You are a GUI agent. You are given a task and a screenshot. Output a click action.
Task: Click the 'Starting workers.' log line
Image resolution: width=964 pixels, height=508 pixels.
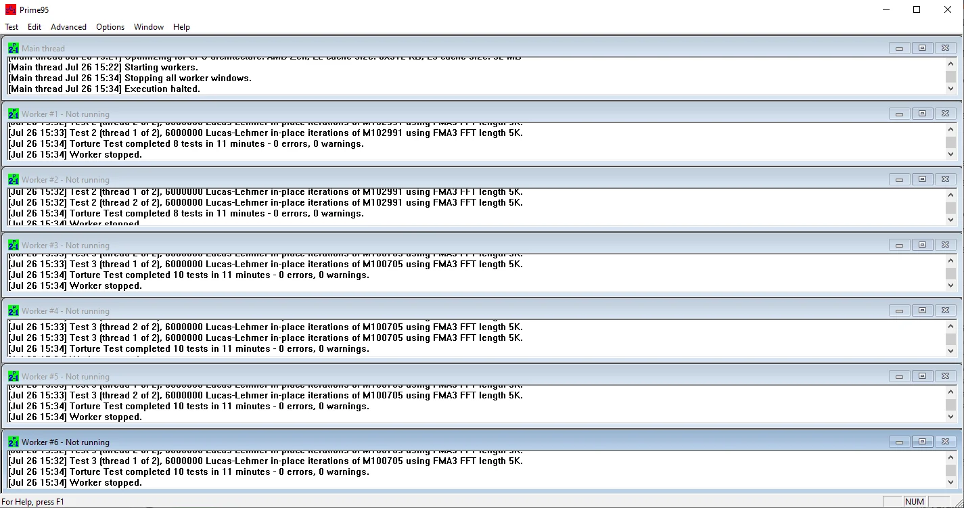click(x=103, y=67)
